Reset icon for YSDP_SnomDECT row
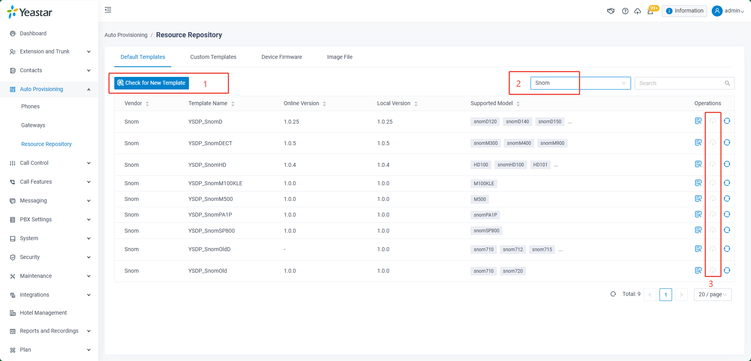Viewport: 751px width, 361px height. 727,142
